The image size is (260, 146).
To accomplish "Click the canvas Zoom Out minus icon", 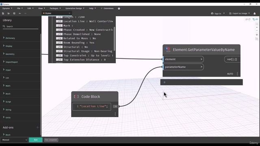I will [257, 30].
